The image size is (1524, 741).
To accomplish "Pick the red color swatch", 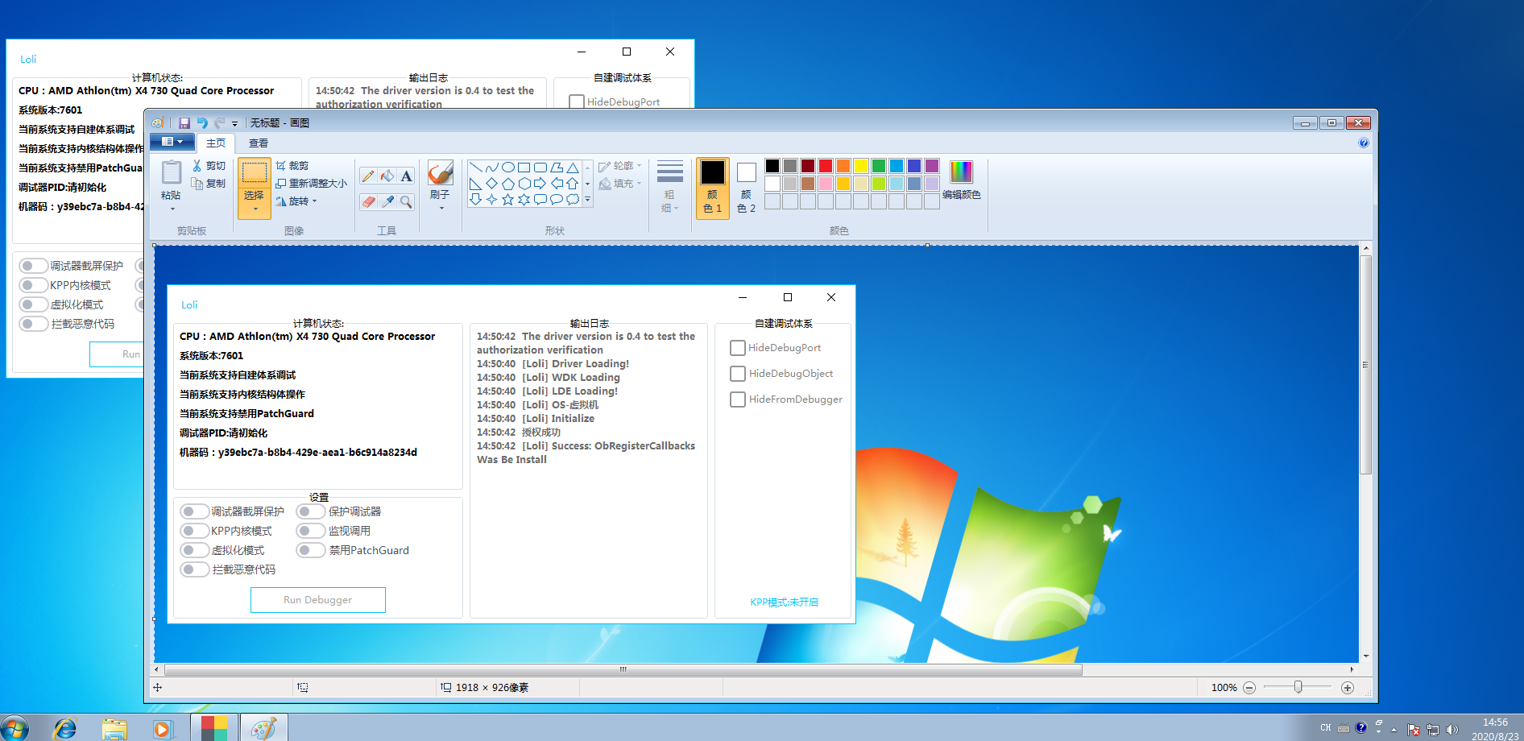I will 826,166.
